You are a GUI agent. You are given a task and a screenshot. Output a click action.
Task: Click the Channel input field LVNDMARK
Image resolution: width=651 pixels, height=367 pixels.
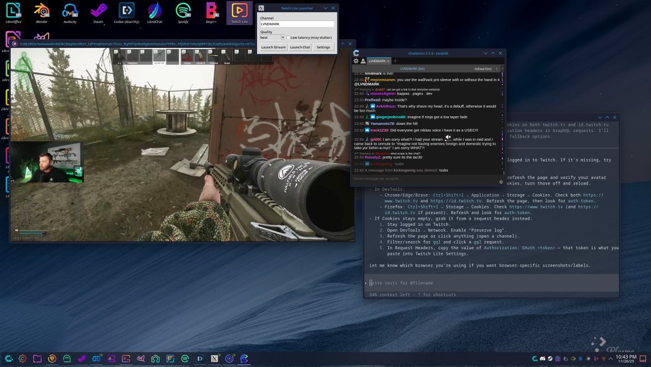[x=297, y=24]
